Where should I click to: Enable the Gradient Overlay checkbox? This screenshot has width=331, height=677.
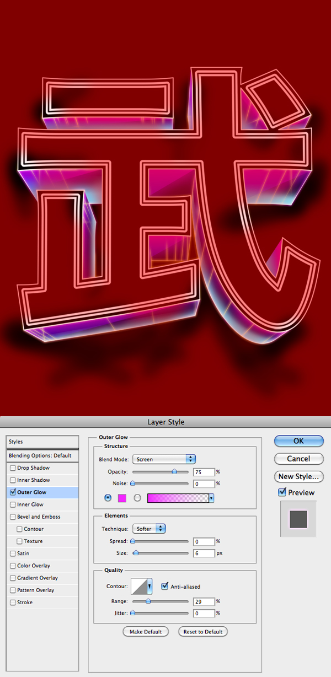click(13, 578)
